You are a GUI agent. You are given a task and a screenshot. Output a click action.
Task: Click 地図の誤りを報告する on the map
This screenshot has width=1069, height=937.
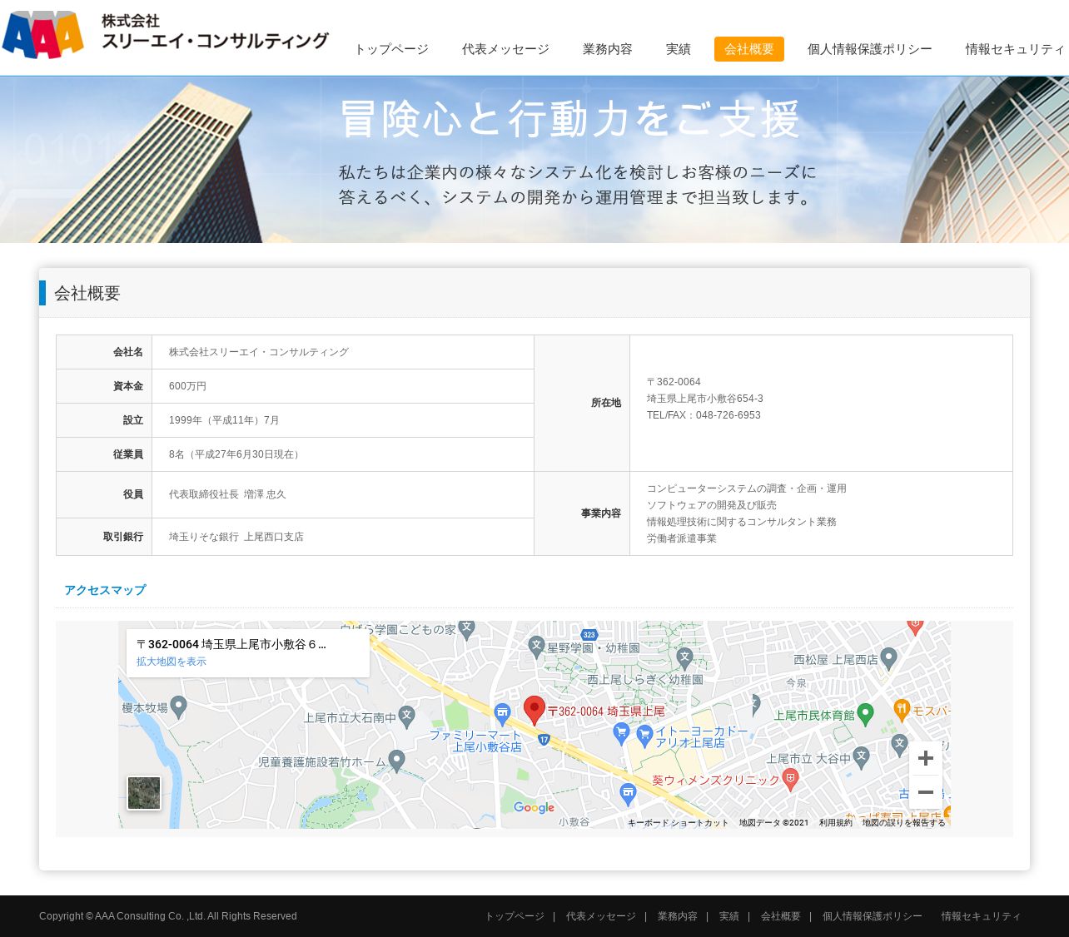pos(903,823)
